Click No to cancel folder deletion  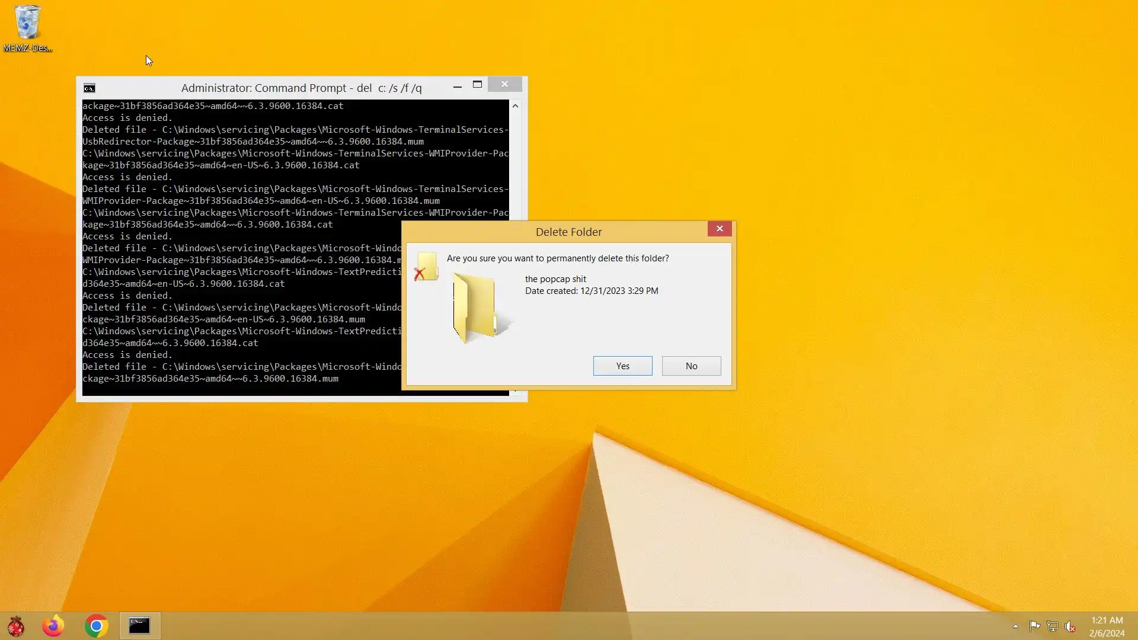pos(691,366)
